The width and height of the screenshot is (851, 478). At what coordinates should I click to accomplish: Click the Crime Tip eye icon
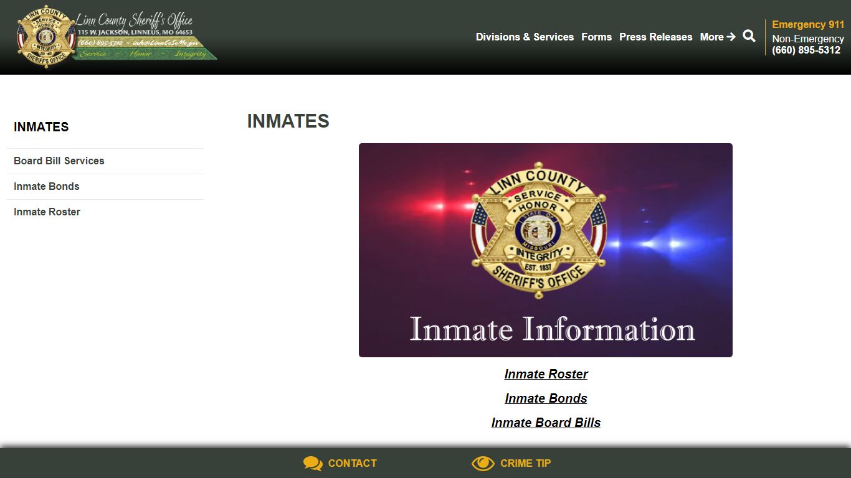pyautogui.click(x=483, y=463)
